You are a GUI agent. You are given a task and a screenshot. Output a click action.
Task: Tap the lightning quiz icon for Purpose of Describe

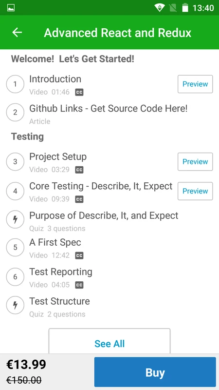coord(15,220)
